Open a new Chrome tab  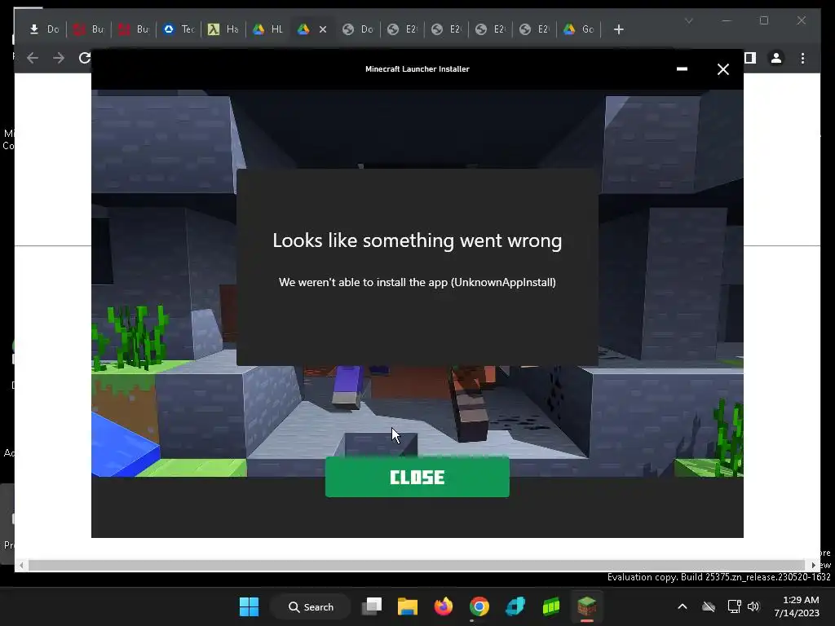coord(618,29)
